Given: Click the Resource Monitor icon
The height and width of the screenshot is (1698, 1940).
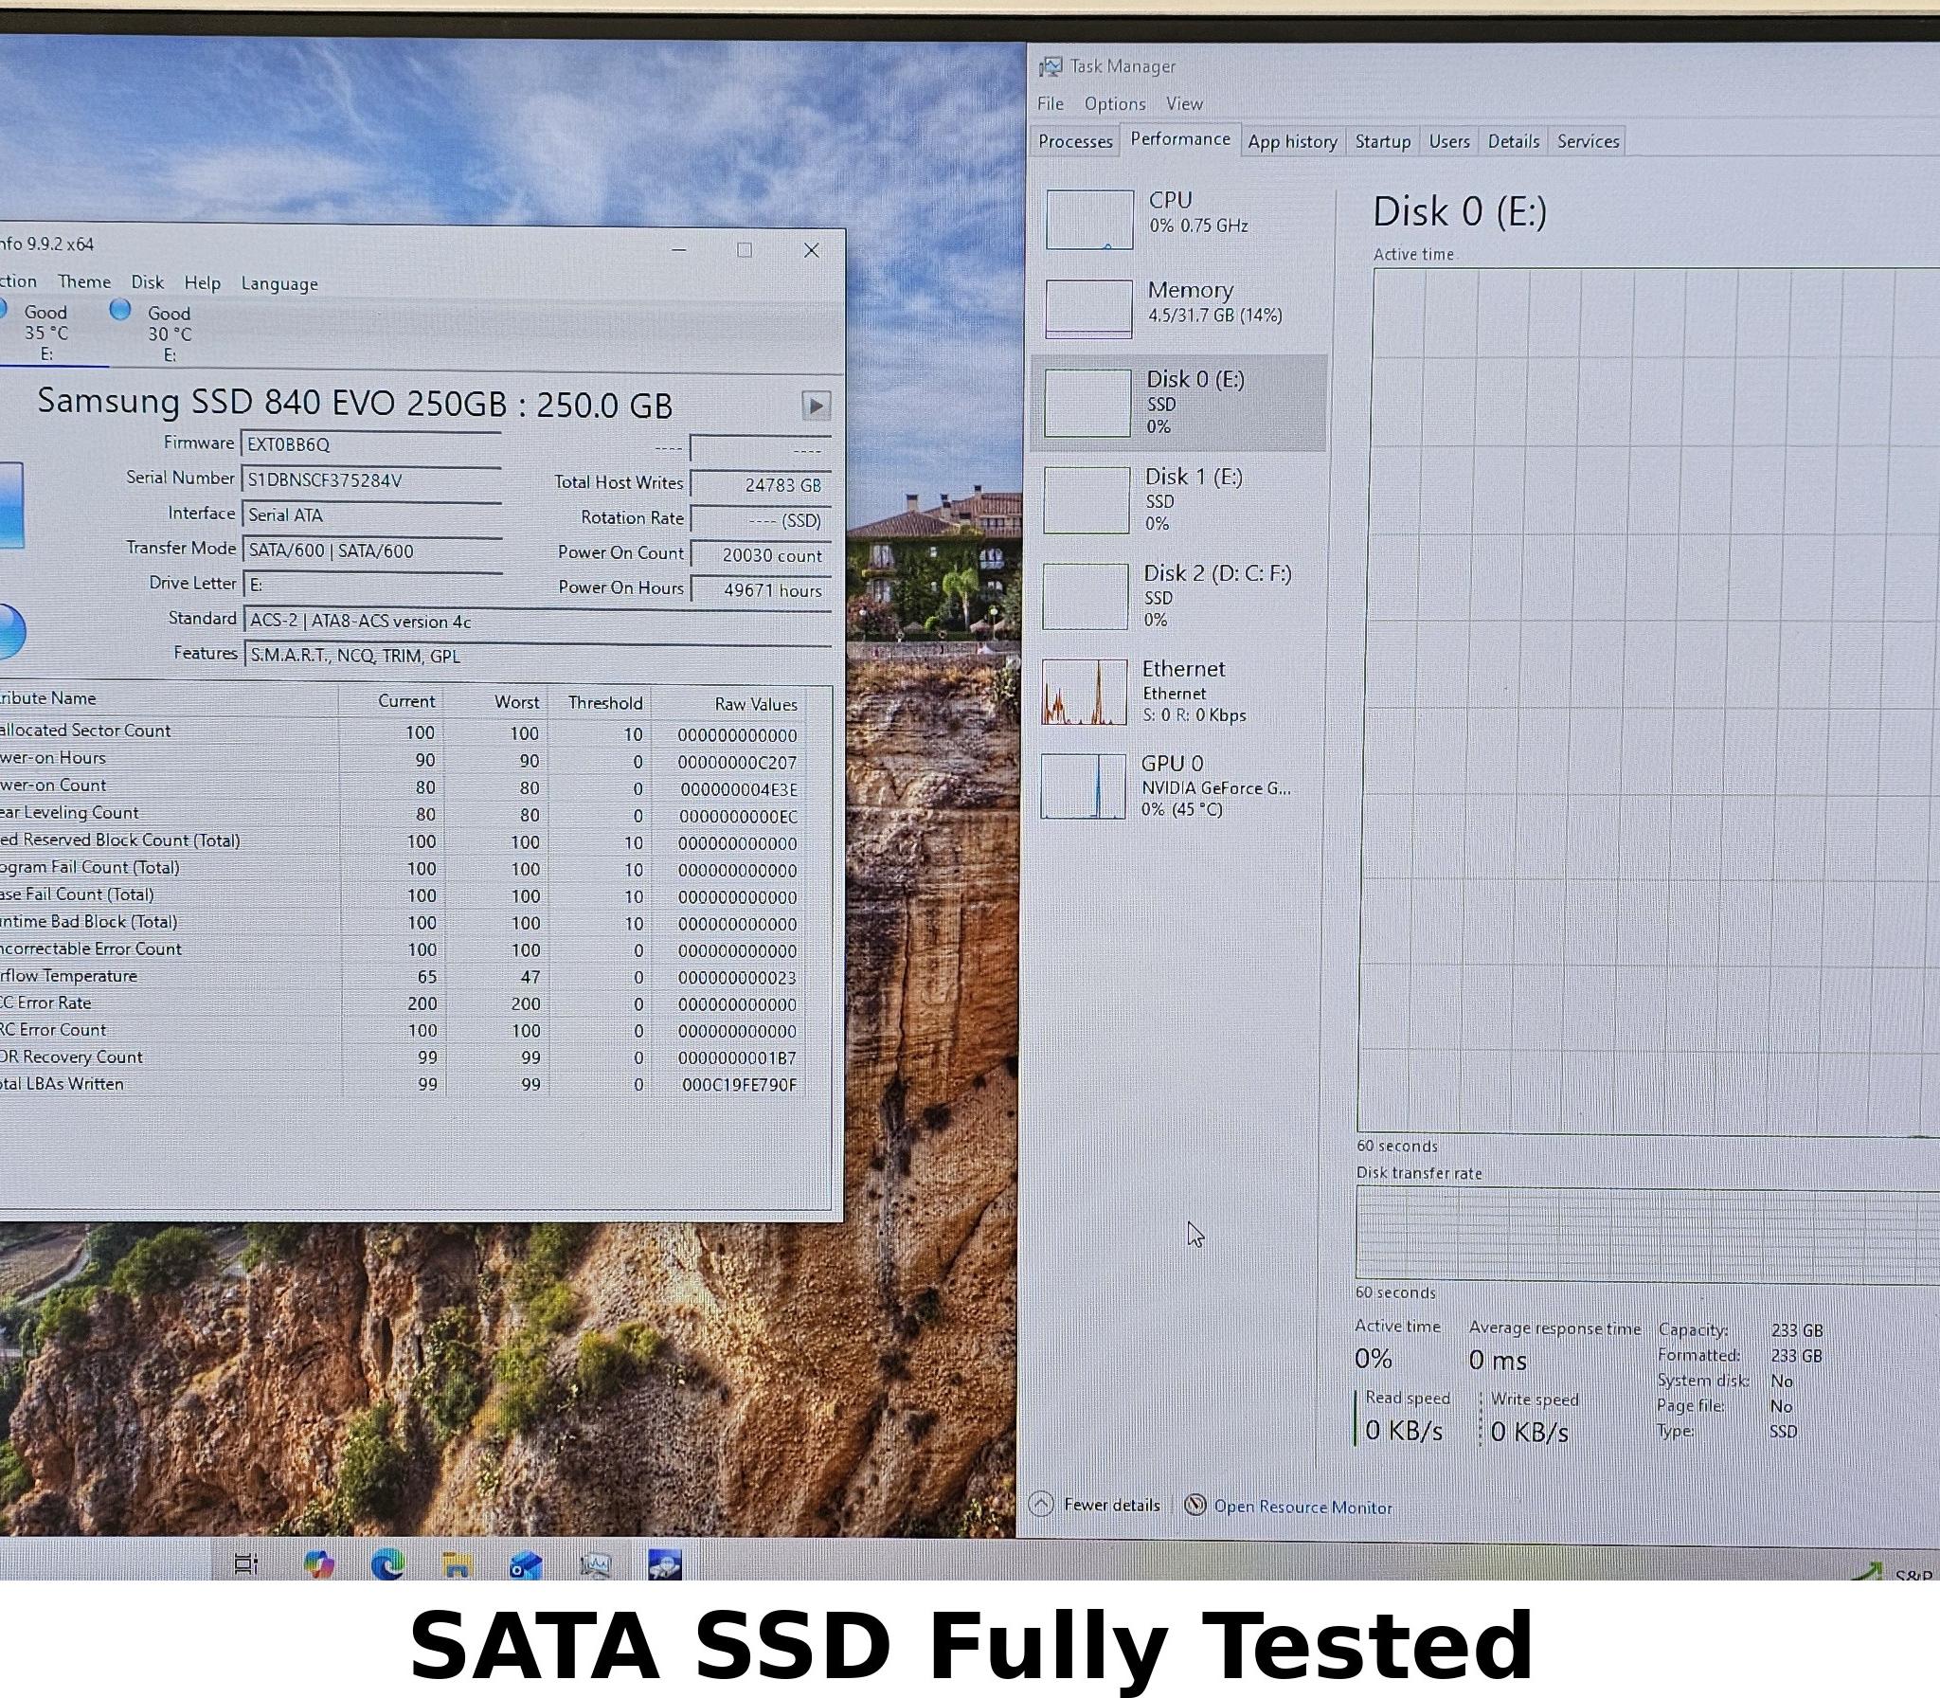Looking at the screenshot, I should pos(1195,1505).
